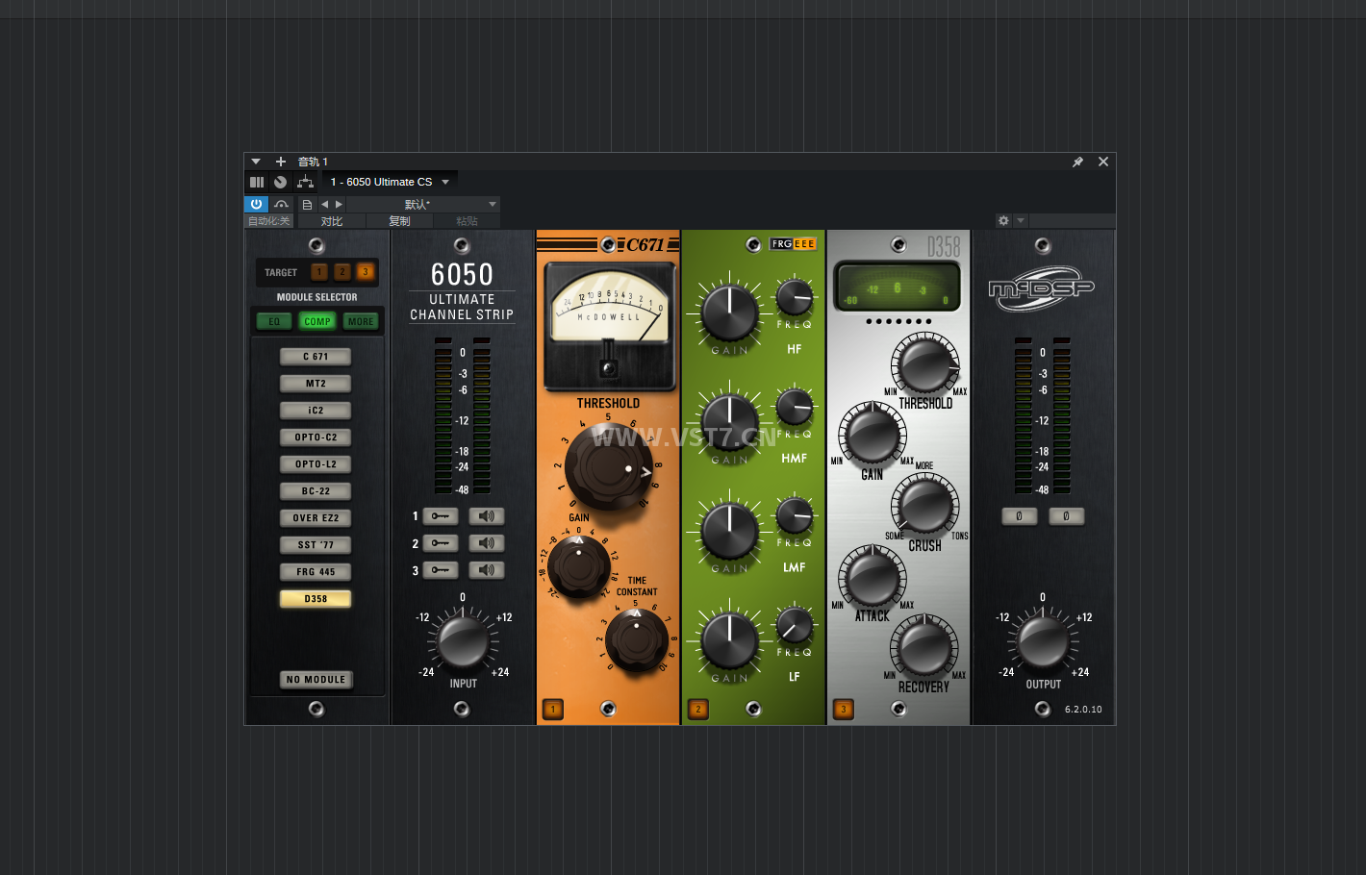Go to next preset with right arrow
Viewport: 1366px width, 875px height.
tap(339, 204)
